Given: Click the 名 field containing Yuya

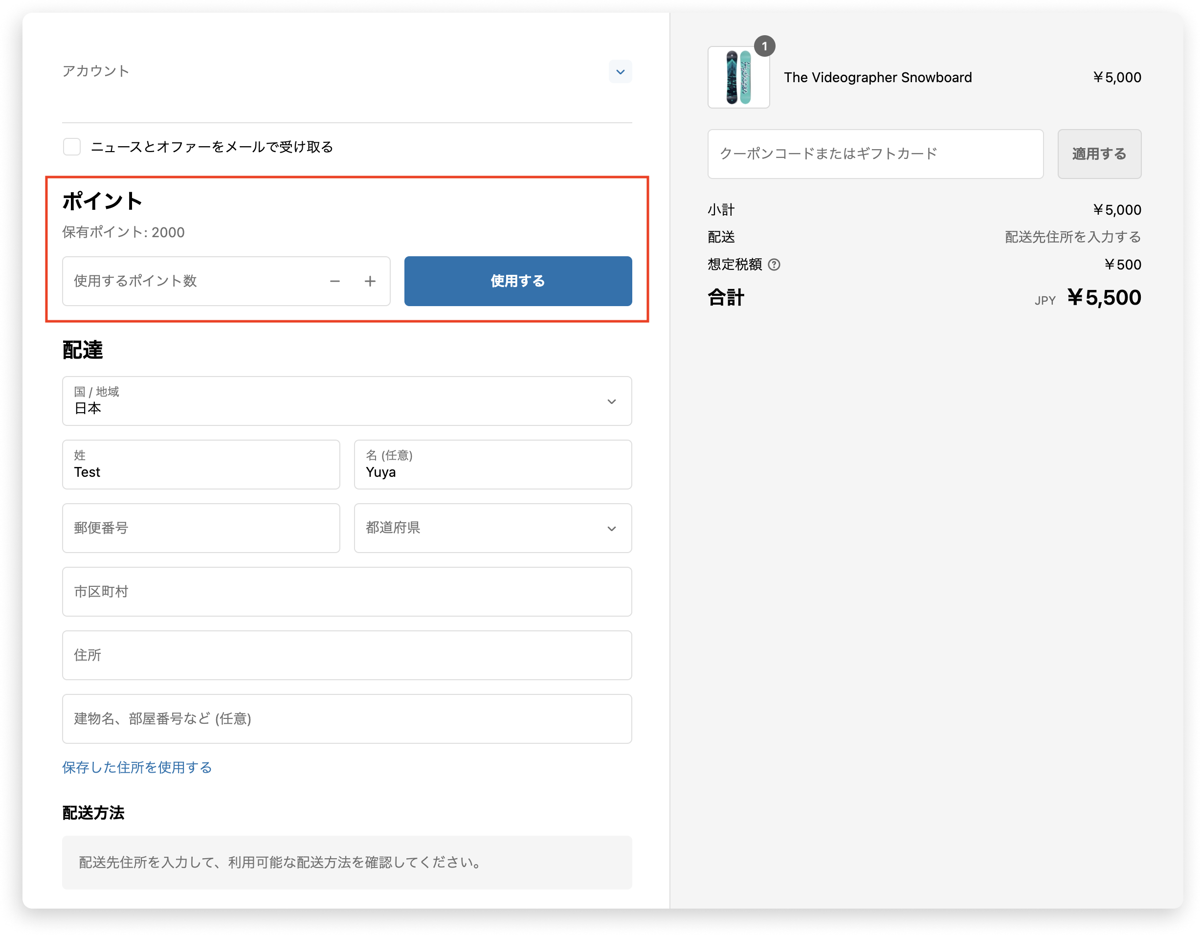Looking at the screenshot, I should click(x=493, y=465).
